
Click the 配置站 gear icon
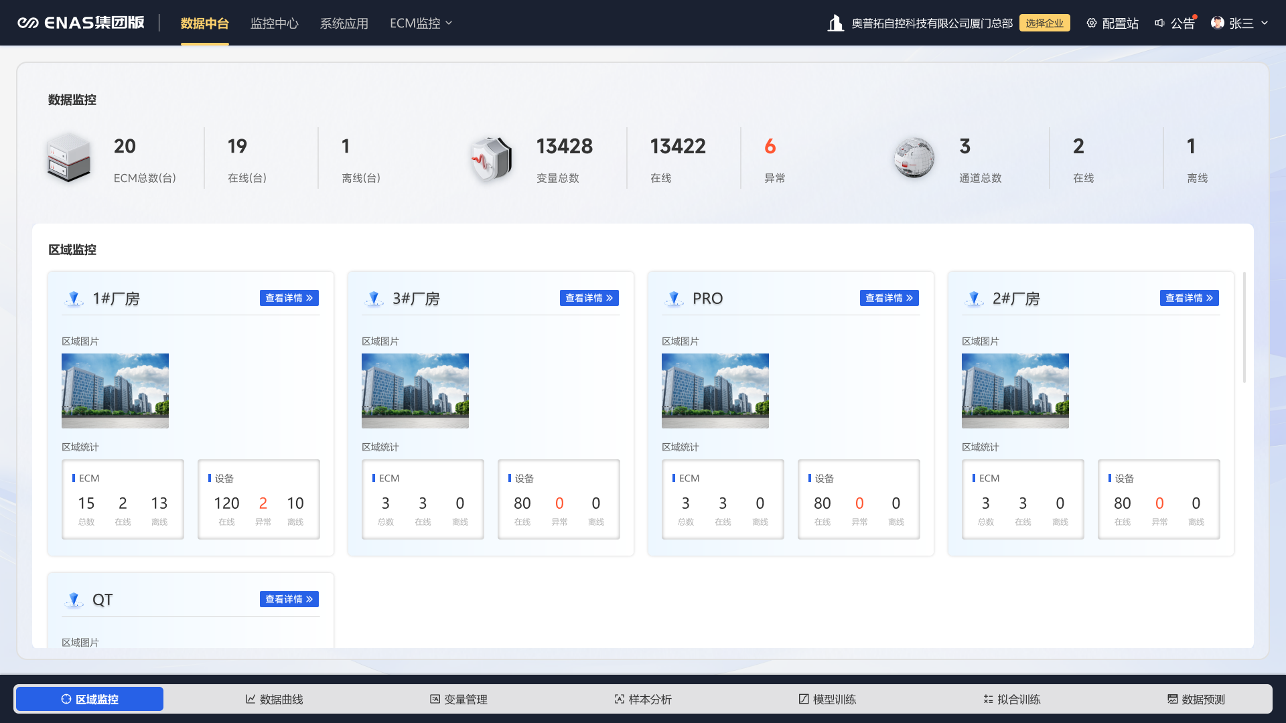pos(1092,23)
